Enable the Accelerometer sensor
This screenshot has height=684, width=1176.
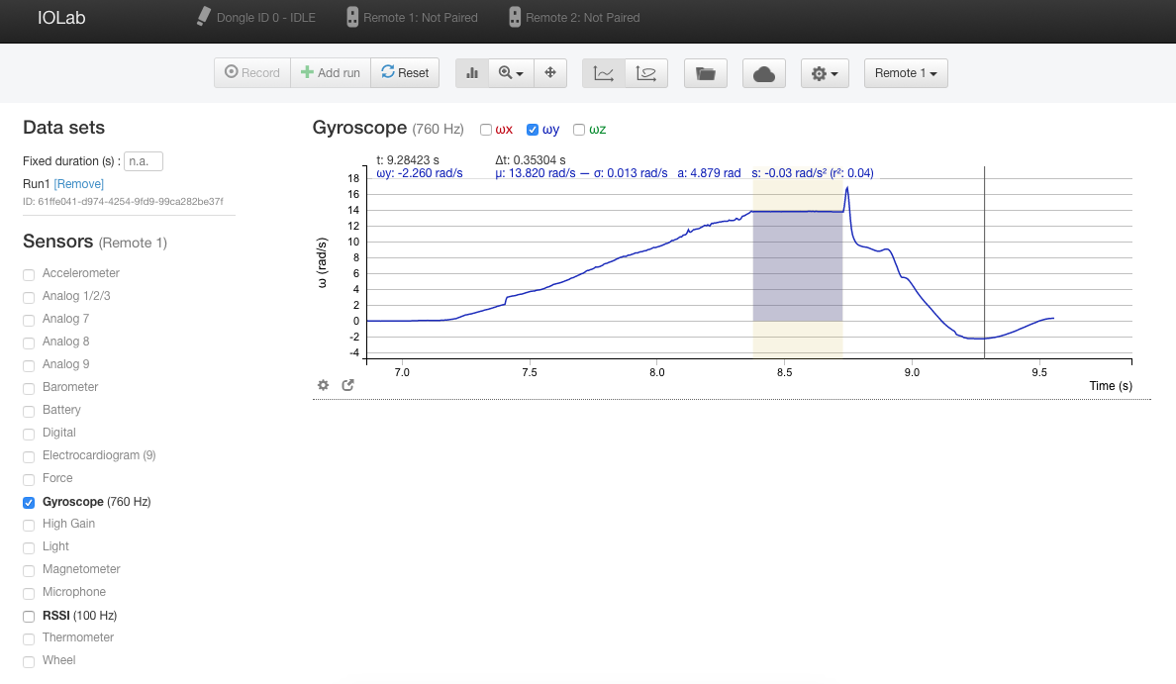[x=29, y=274]
